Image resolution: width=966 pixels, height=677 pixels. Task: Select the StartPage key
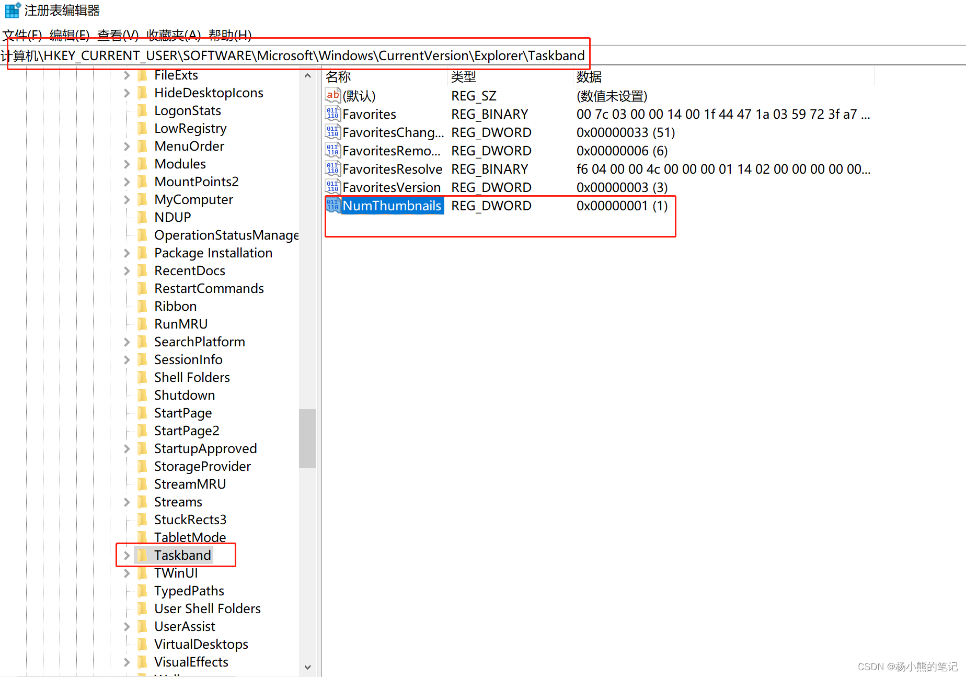click(x=183, y=413)
